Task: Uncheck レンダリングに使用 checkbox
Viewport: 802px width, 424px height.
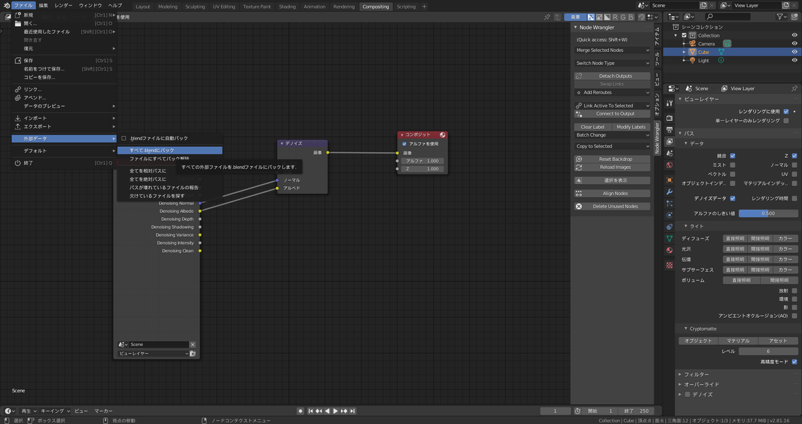Action: 786,111
